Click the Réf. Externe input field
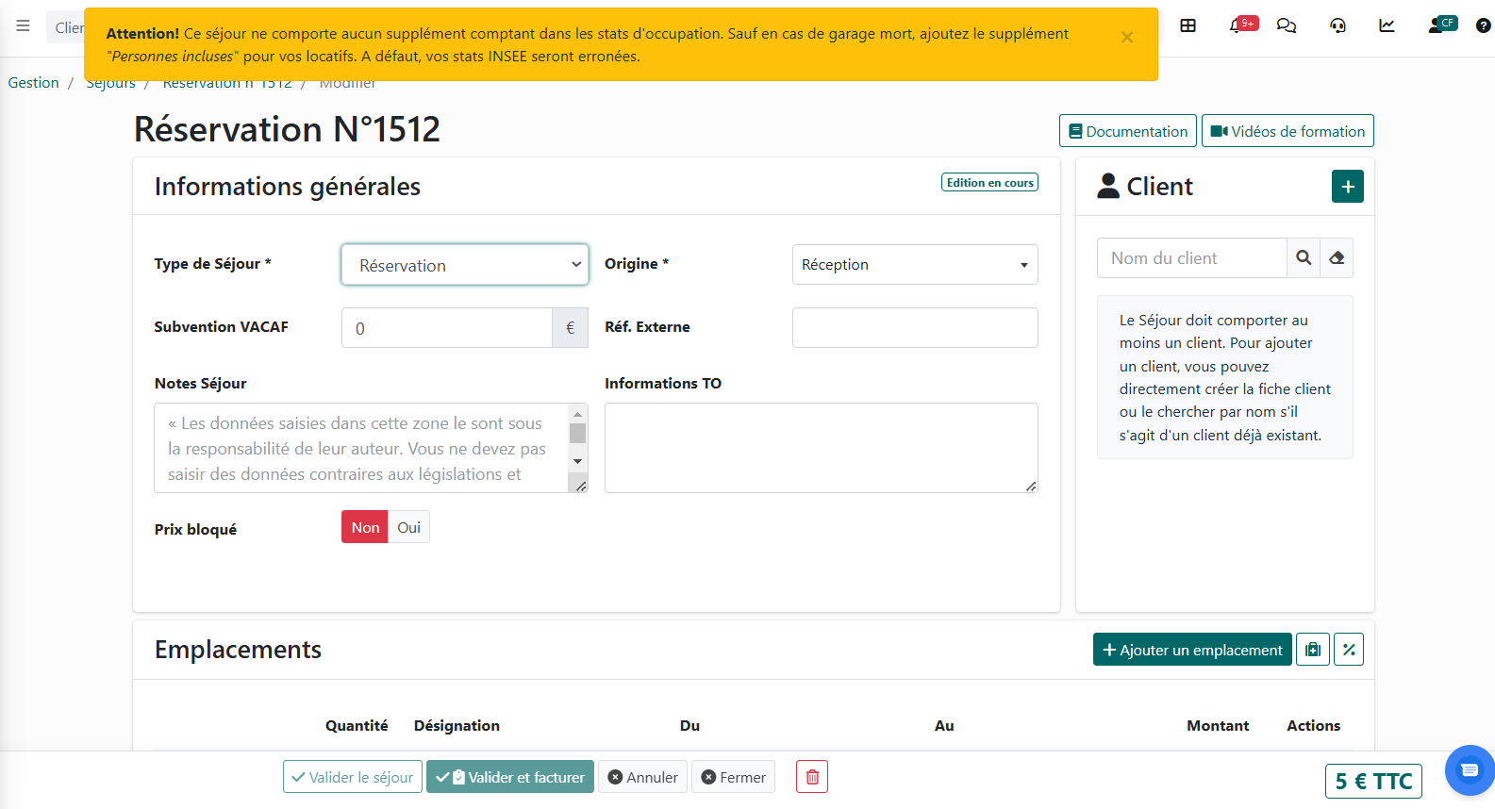 pyautogui.click(x=914, y=328)
